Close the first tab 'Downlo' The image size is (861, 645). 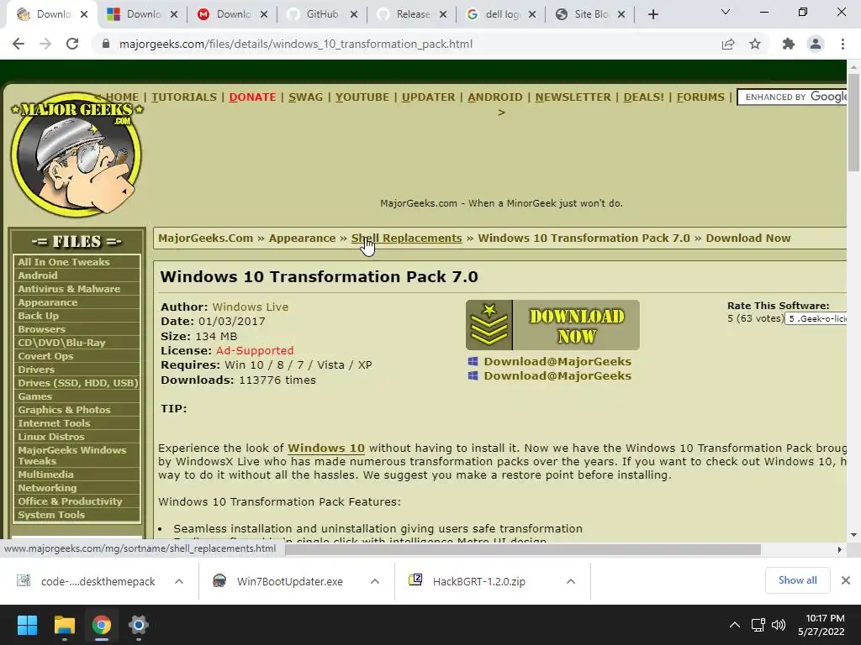84,14
